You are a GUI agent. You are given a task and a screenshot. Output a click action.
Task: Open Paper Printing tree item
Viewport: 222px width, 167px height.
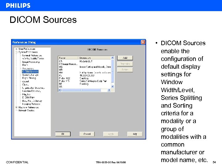click(x=29, y=78)
